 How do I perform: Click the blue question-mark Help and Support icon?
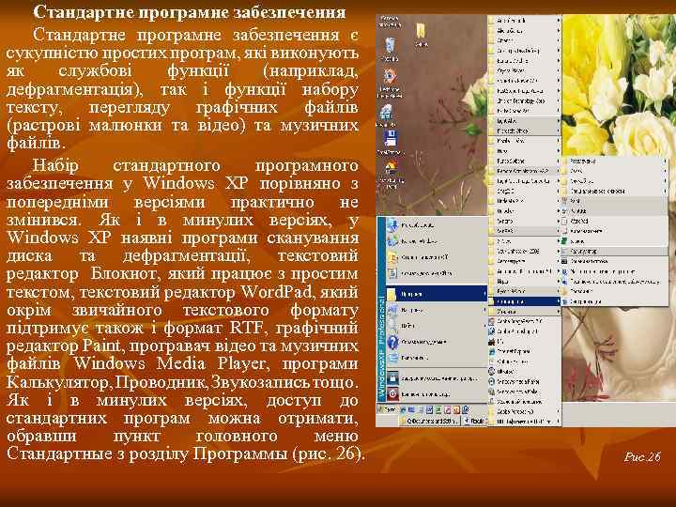392,342
